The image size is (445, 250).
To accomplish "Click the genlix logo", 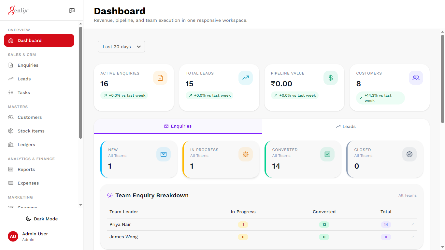I will (x=18, y=10).
